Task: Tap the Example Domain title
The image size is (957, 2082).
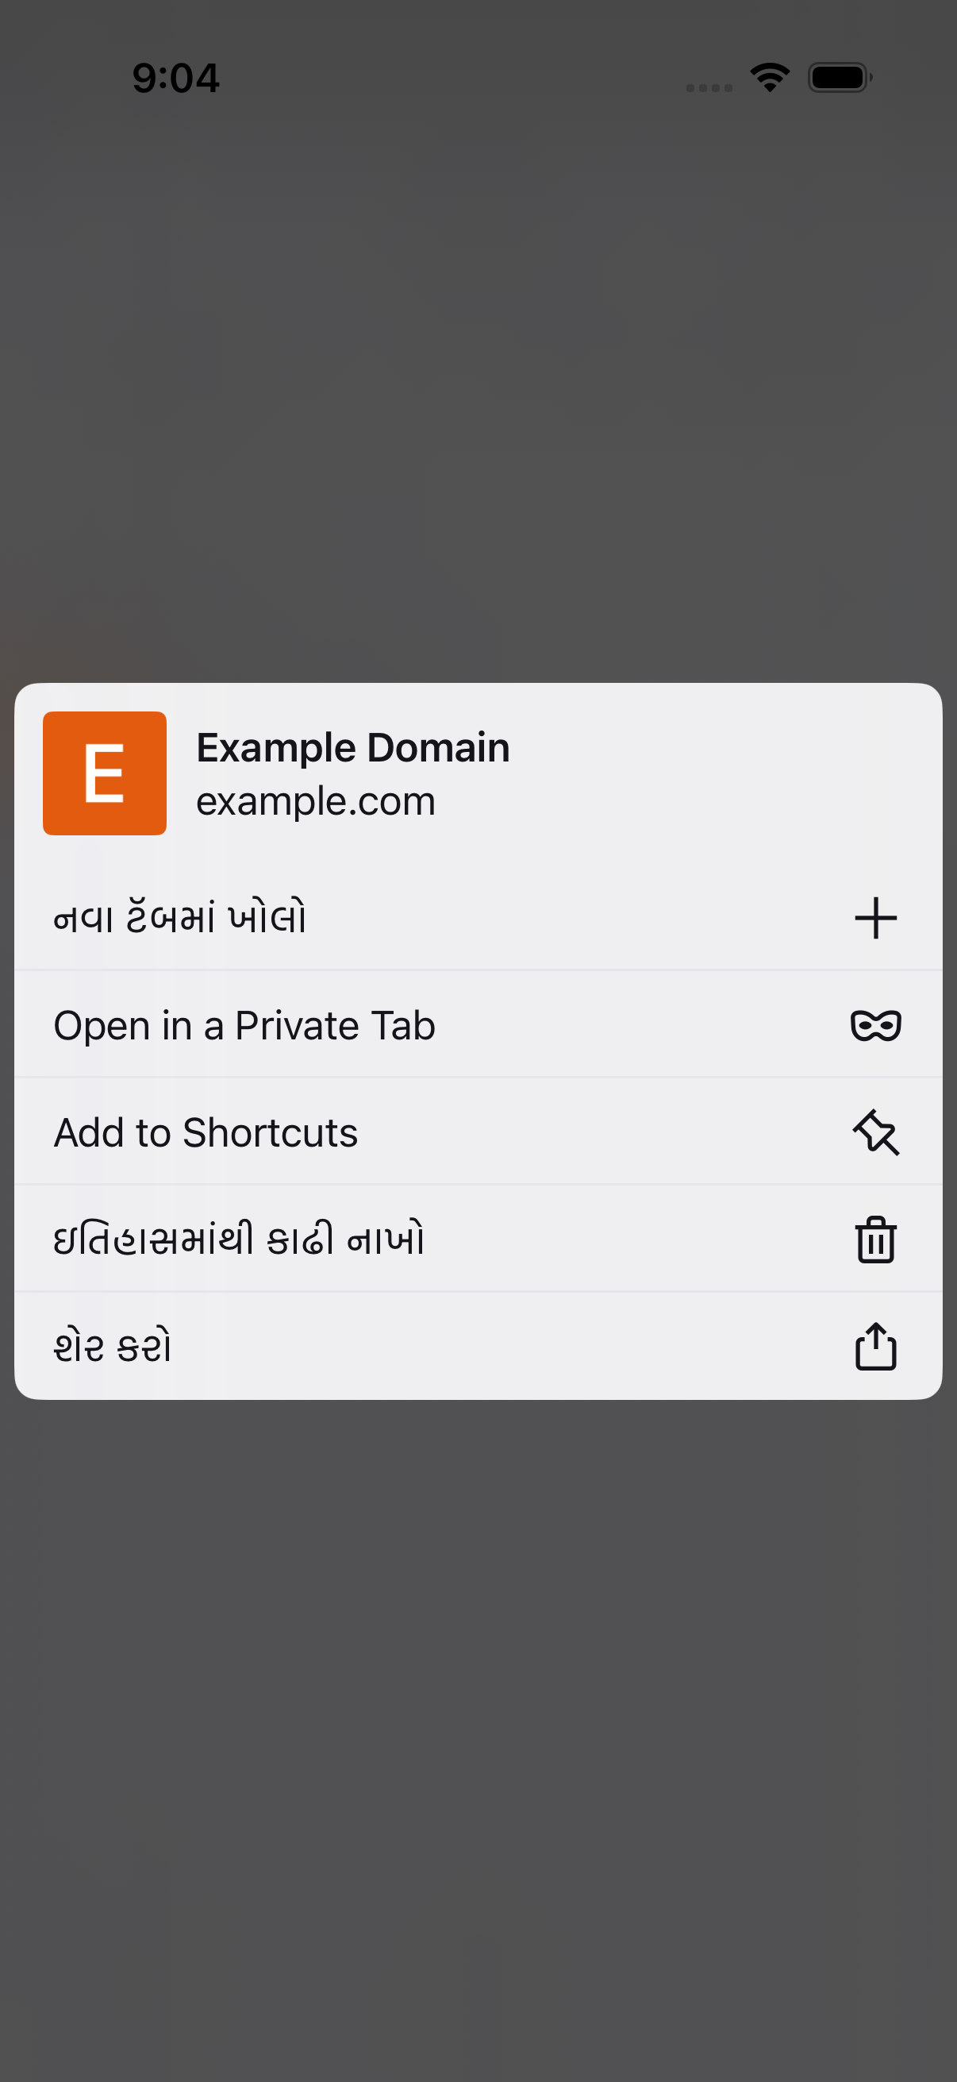Action: coord(353,748)
